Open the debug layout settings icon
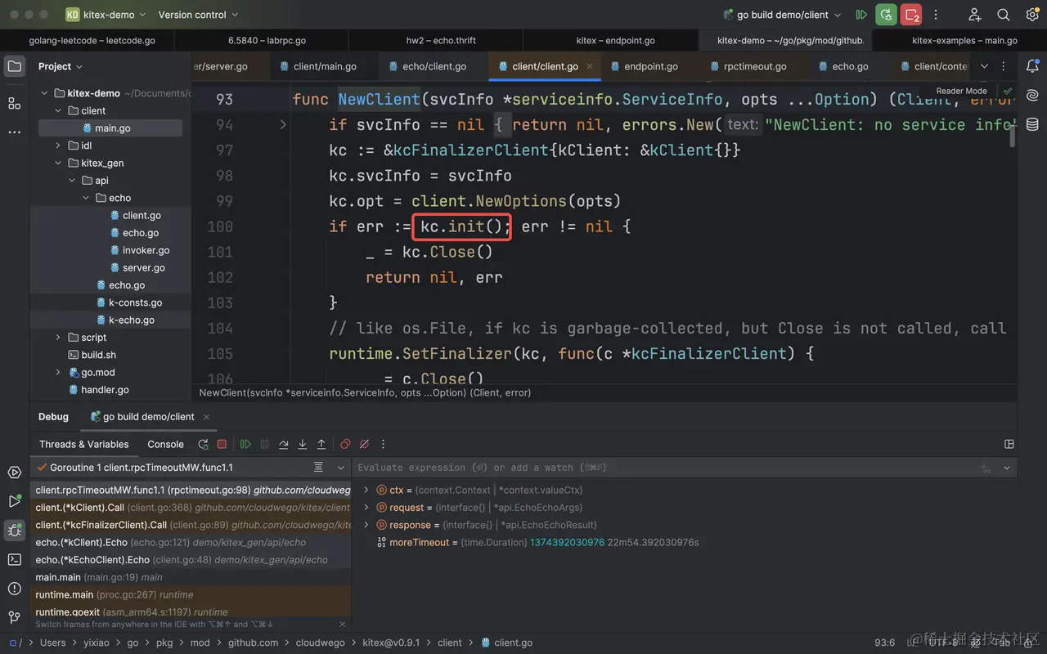Viewport: 1047px width, 654px height. (x=1009, y=444)
